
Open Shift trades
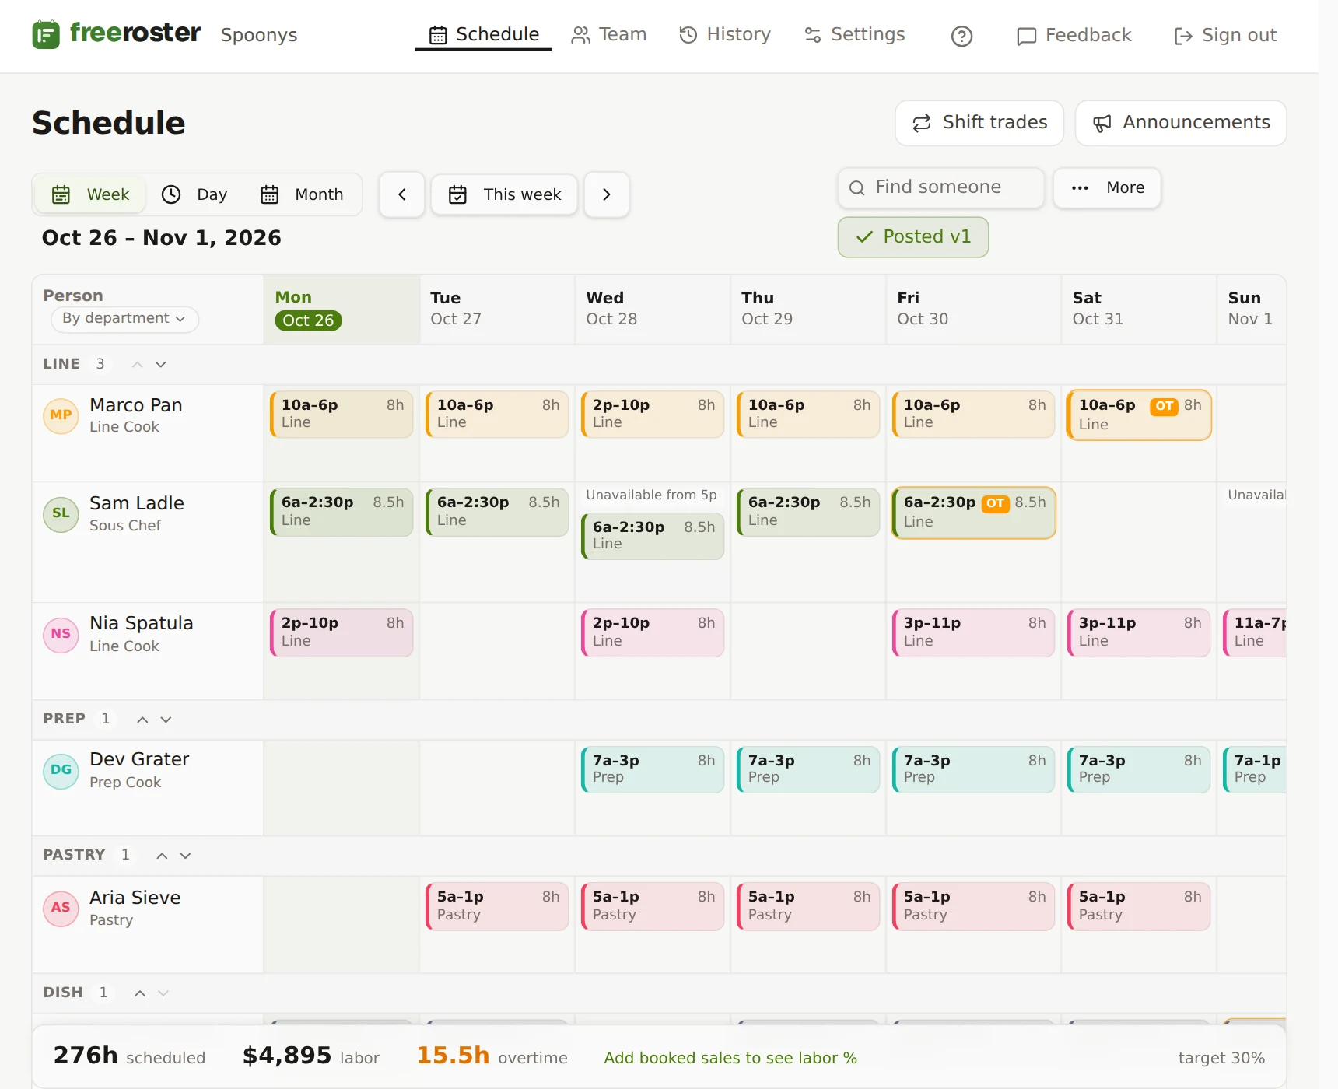(x=979, y=123)
